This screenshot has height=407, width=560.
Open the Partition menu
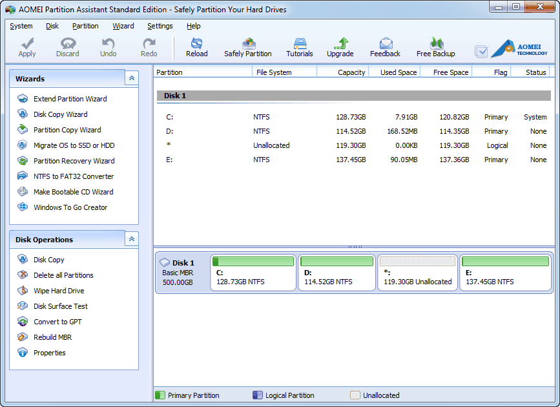coord(85,26)
